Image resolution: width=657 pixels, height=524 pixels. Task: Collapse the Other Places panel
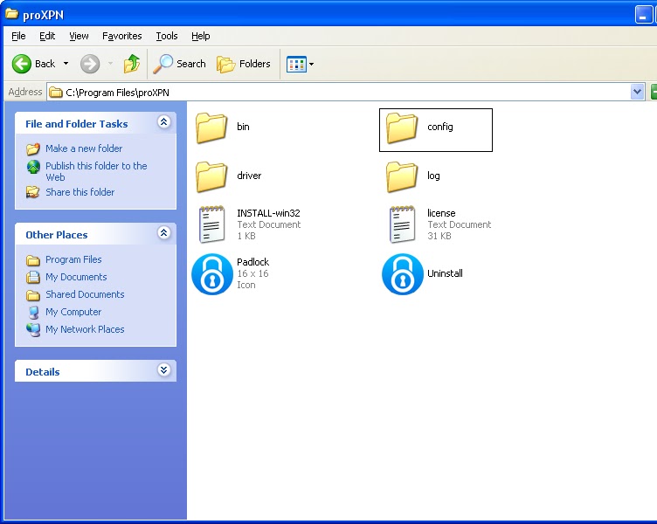[164, 233]
